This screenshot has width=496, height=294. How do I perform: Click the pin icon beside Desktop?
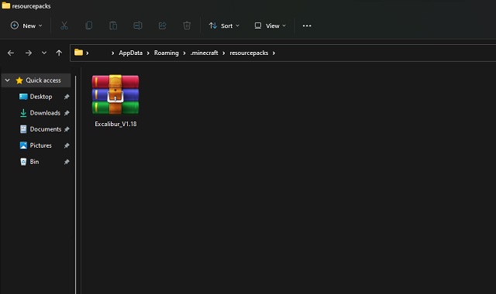pos(67,97)
